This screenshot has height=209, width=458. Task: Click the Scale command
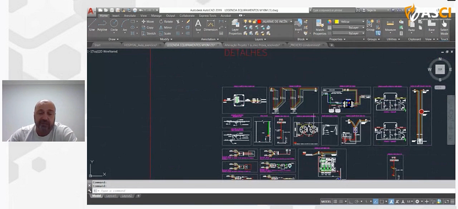click(165, 33)
